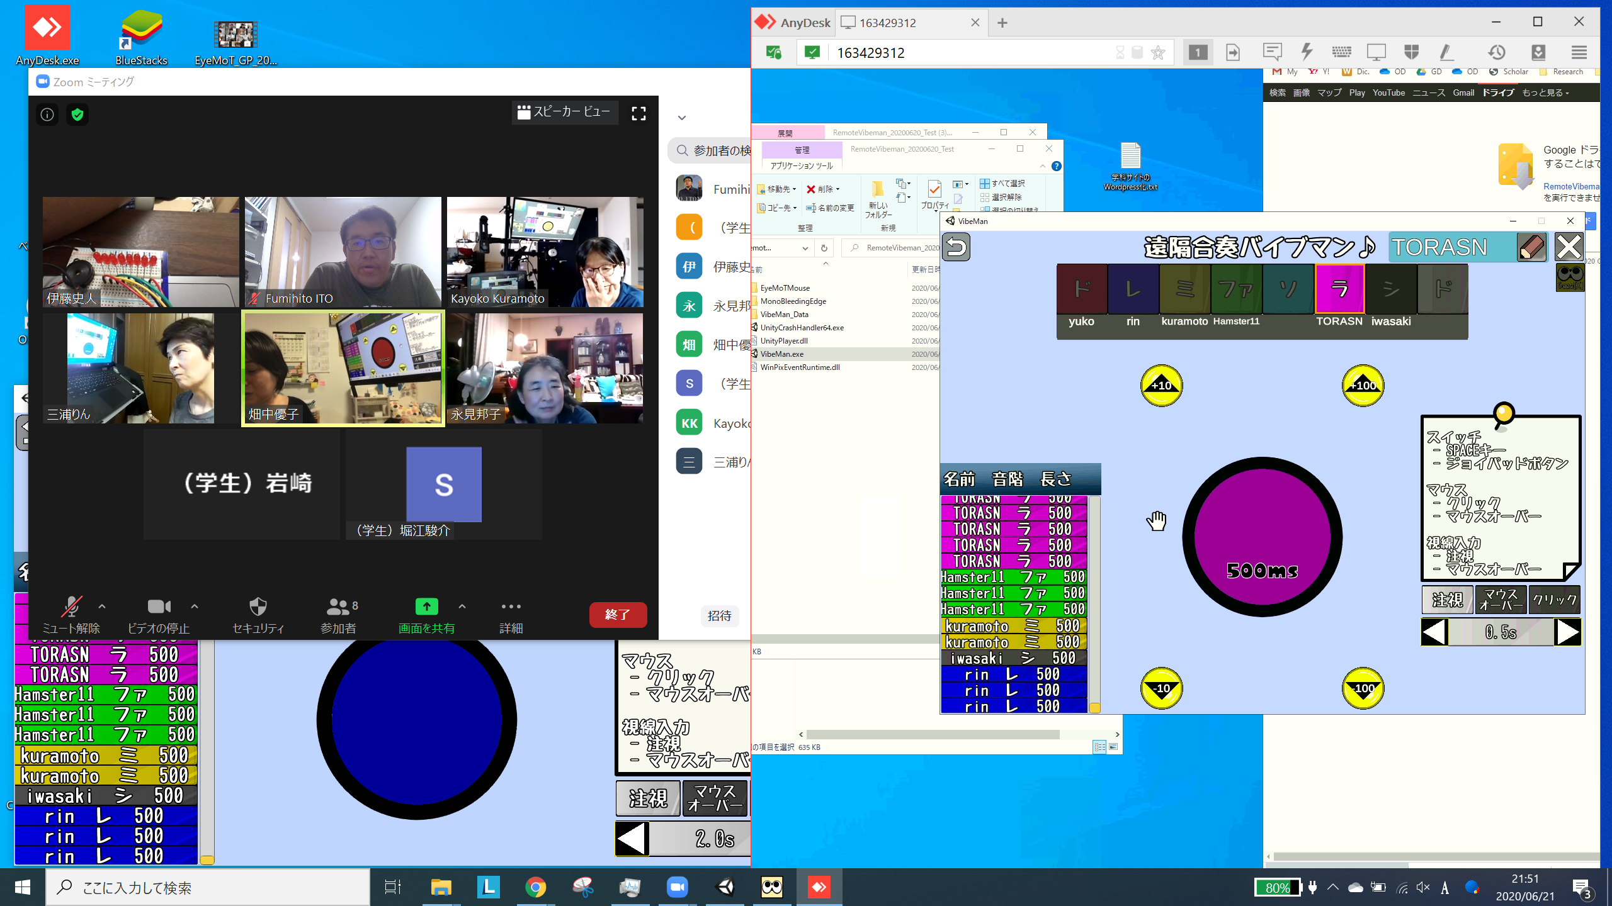Open a new AnyDesk tab
The height and width of the screenshot is (906, 1612).
pyautogui.click(x=1002, y=23)
